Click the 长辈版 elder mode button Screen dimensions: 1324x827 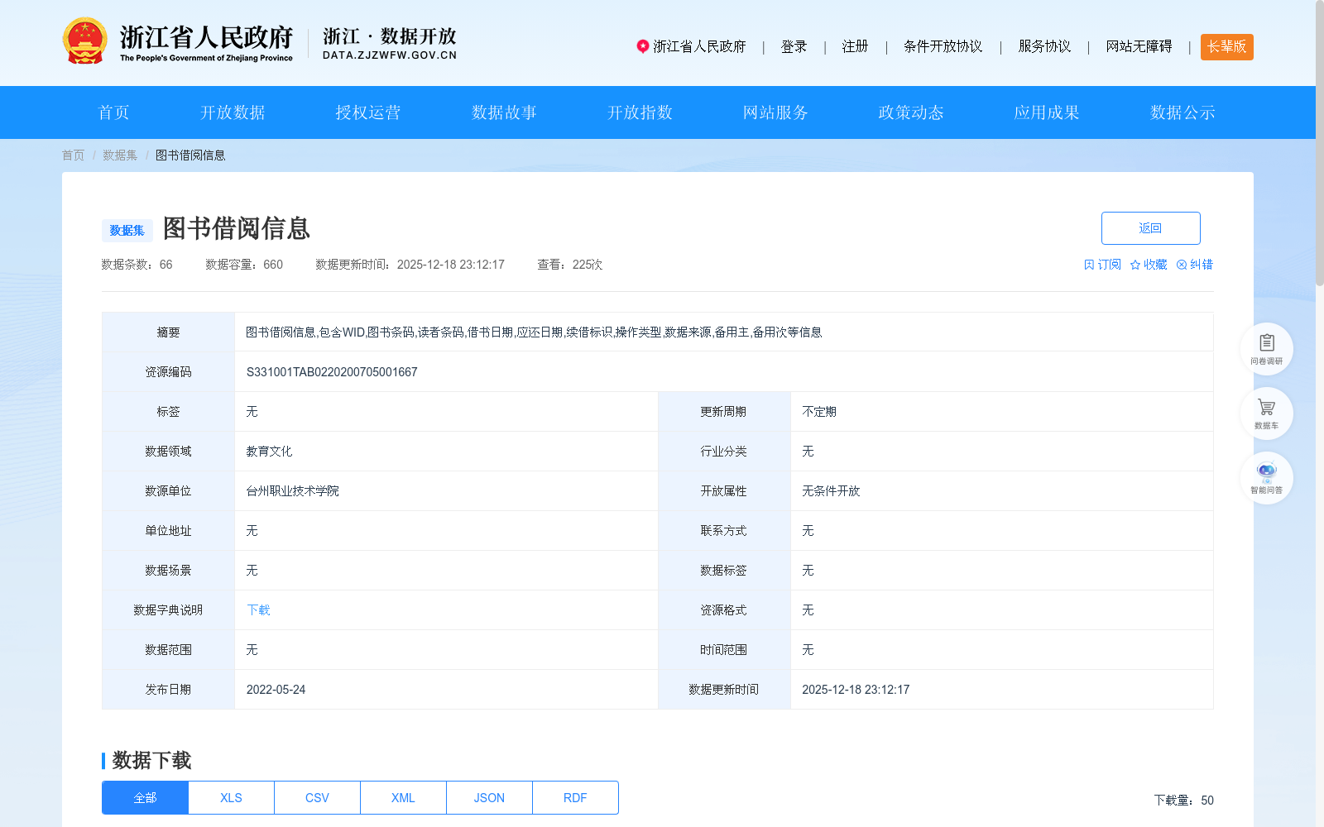coord(1226,47)
